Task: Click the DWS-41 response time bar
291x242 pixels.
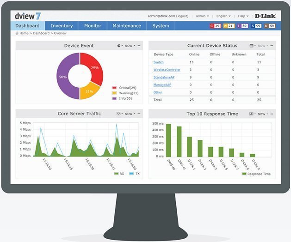Action: 179,142
